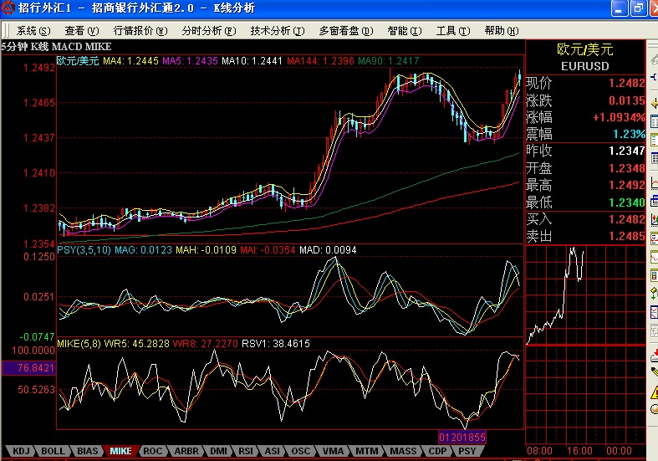
Task: Click the 开盘 value 1.2348
Action: click(626, 168)
